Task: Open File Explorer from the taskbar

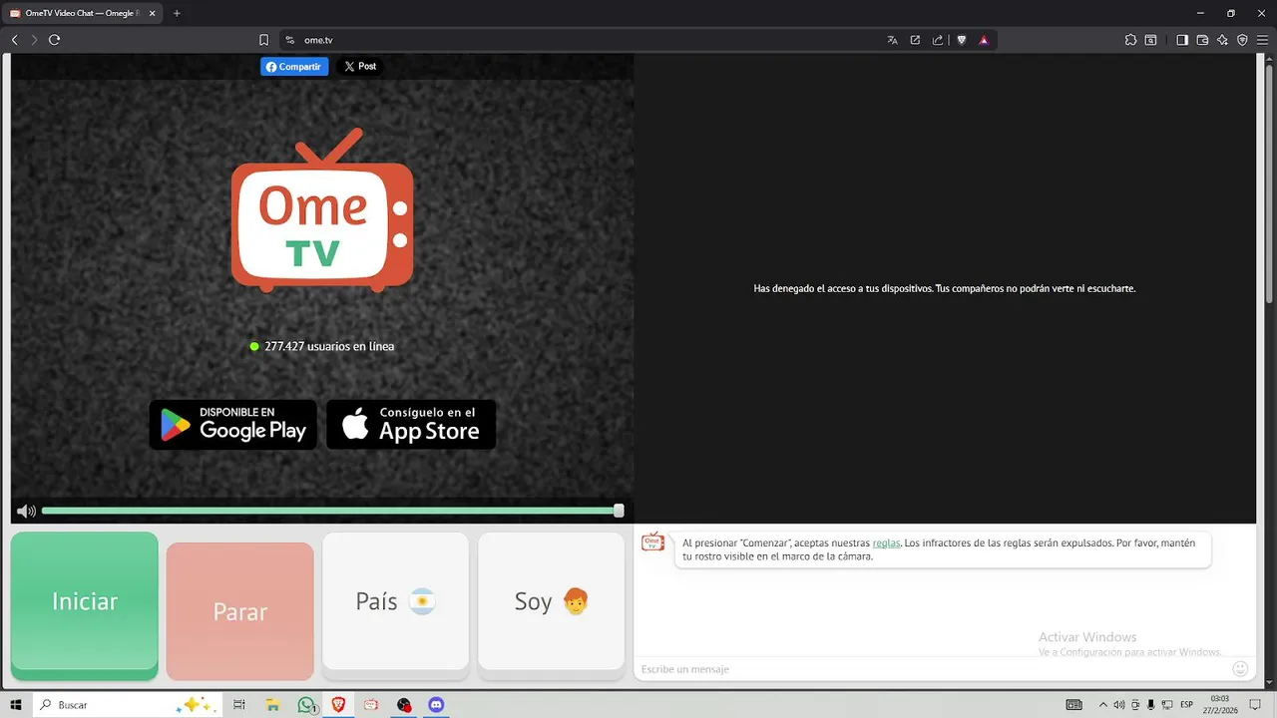Action: tap(272, 704)
